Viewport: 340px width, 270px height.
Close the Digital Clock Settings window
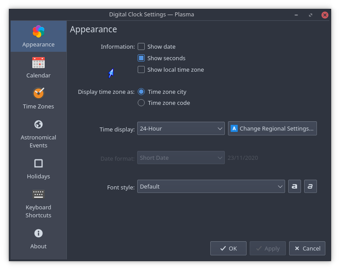coord(325,15)
